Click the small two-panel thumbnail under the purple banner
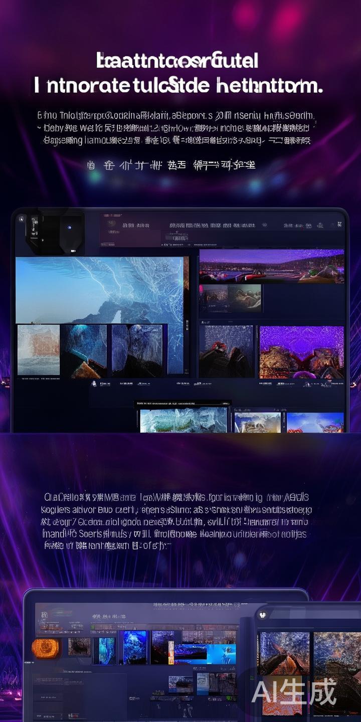 click(x=230, y=298)
